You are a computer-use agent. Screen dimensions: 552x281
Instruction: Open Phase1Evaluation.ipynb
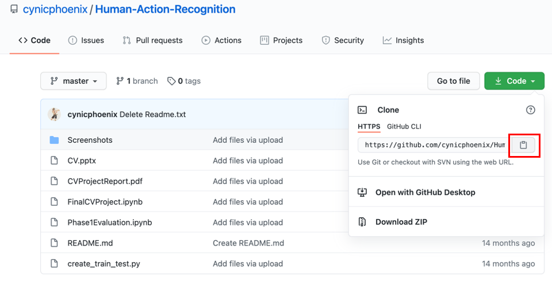click(x=110, y=223)
